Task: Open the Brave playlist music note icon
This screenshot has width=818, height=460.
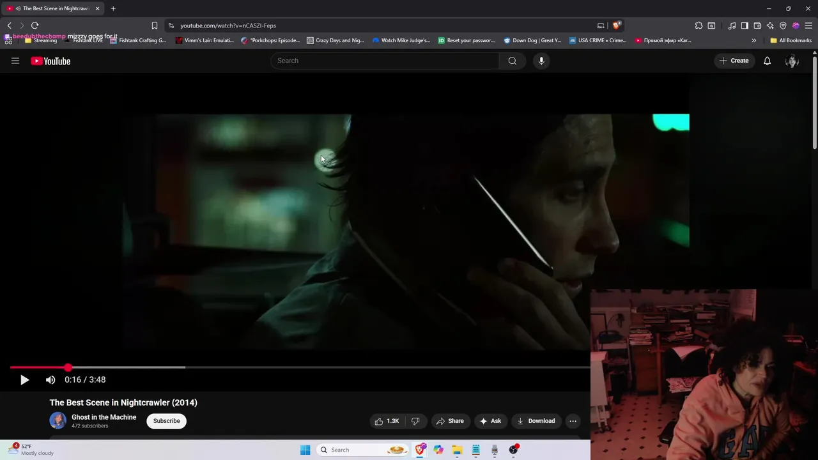Action: click(732, 26)
